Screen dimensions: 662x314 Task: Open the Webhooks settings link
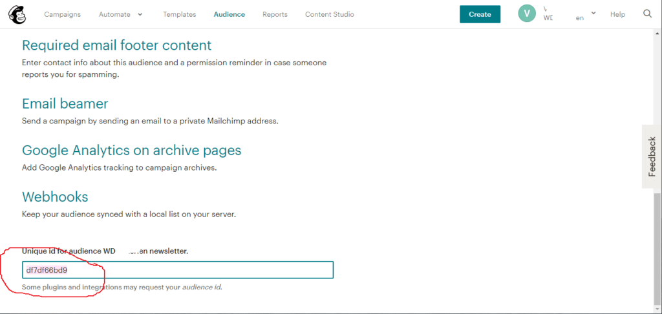(x=55, y=197)
